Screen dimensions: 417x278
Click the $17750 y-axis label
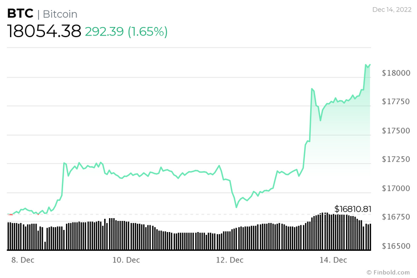coord(396,102)
